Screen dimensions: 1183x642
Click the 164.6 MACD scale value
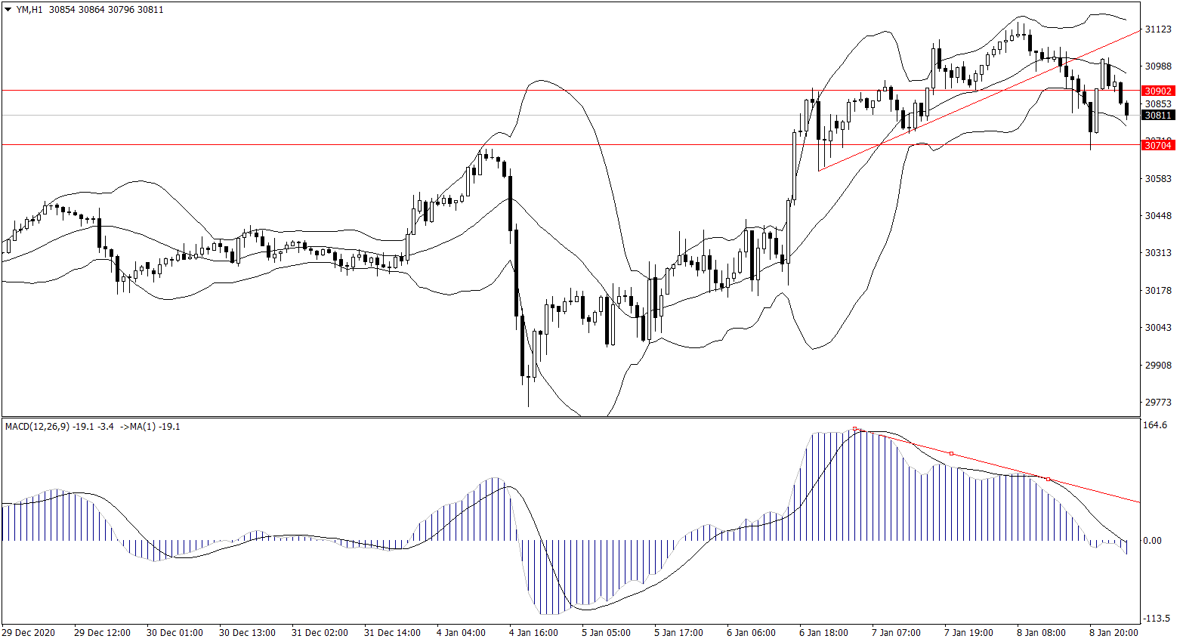tap(1156, 425)
